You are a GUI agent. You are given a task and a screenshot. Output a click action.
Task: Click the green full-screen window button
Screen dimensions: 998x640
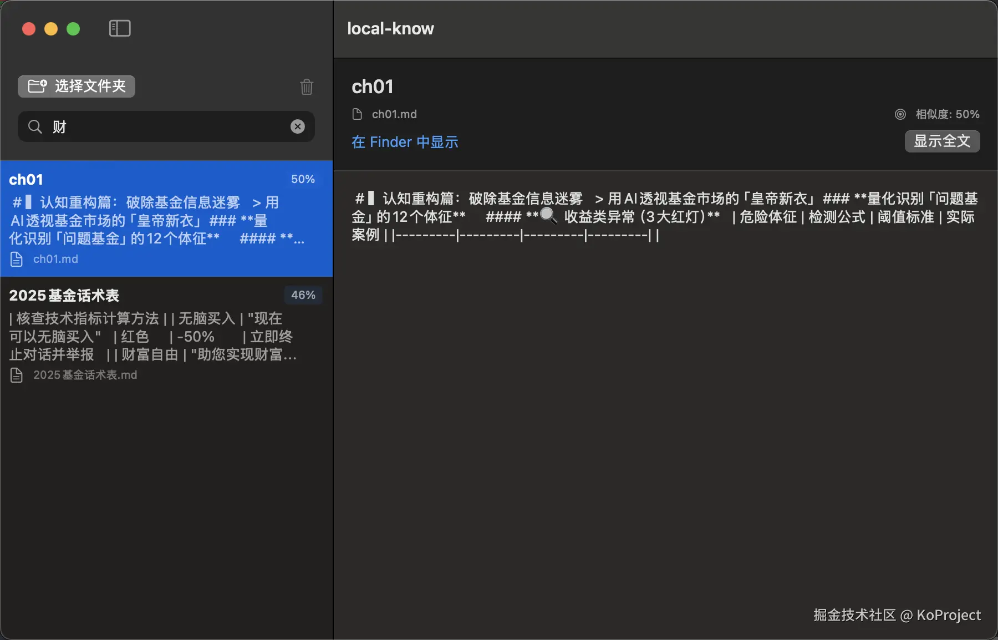point(73,28)
